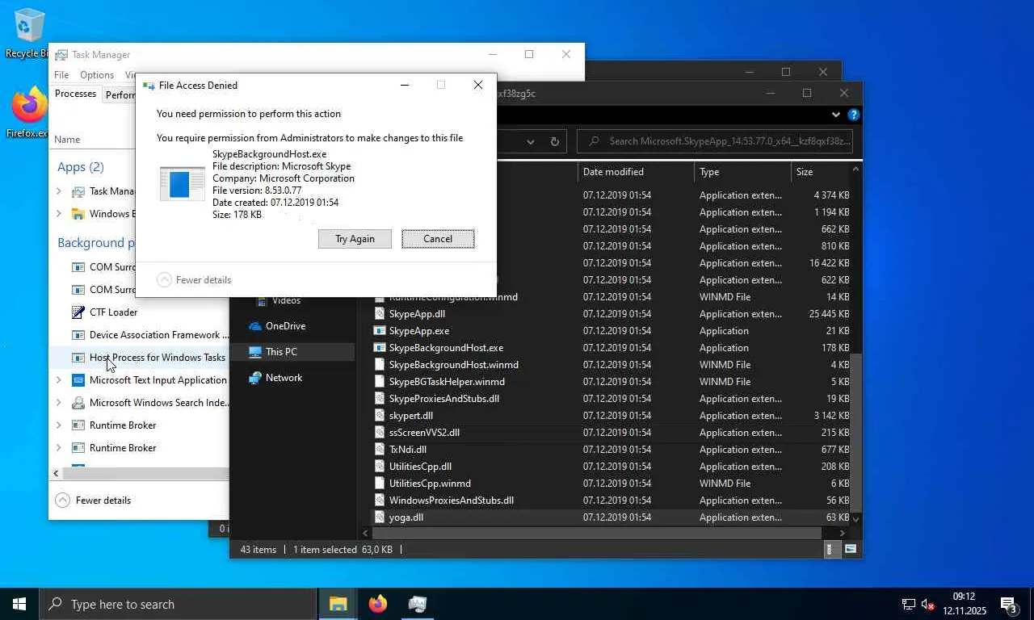Click the SkypeBackgroundHost.exe thumbnail in the dialog
Screen dimensions: 1034x620
point(182,184)
